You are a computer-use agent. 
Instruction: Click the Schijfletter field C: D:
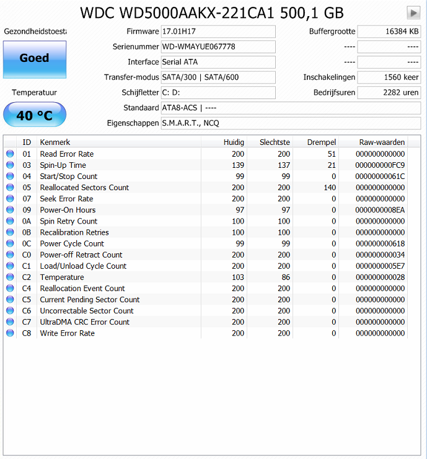(218, 92)
